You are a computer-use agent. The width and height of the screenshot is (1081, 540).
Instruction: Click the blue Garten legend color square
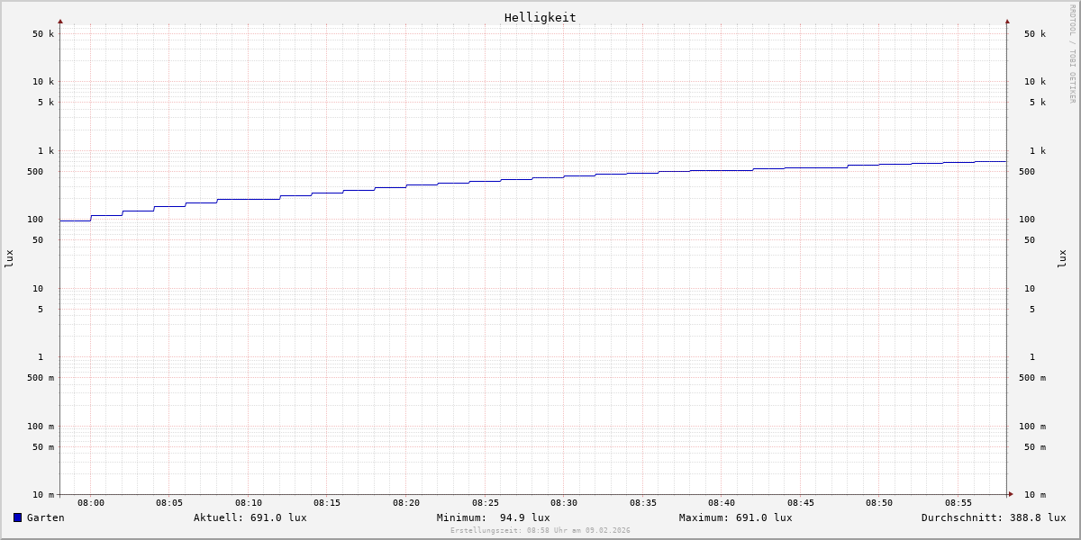tap(17, 517)
